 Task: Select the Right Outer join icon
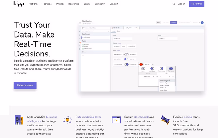(x=162, y=68)
